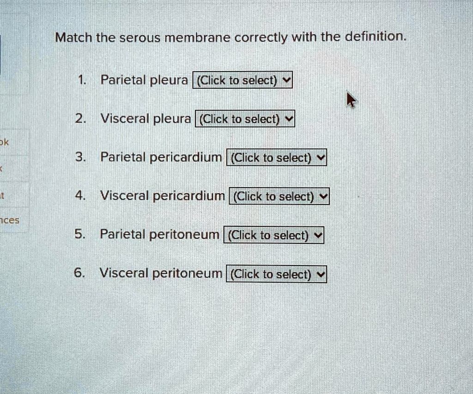Click the list number 3 beside Parietal pericardium
The width and height of the screenshot is (473, 394).
point(80,158)
